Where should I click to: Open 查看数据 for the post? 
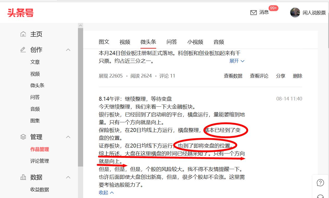tap(233, 76)
